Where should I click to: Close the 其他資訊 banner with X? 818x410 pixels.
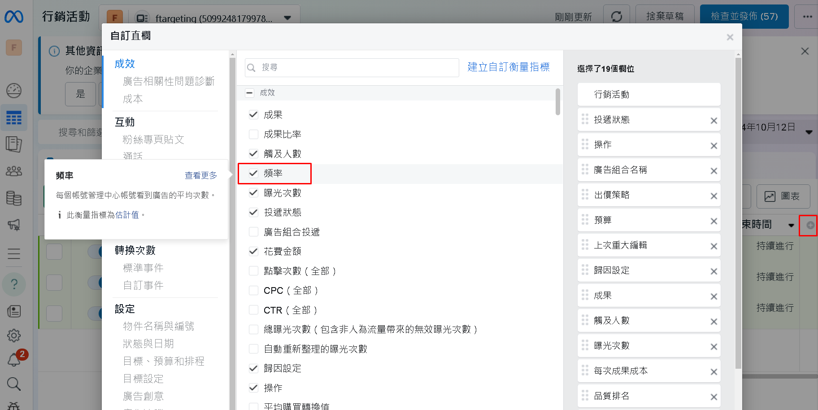click(x=805, y=51)
